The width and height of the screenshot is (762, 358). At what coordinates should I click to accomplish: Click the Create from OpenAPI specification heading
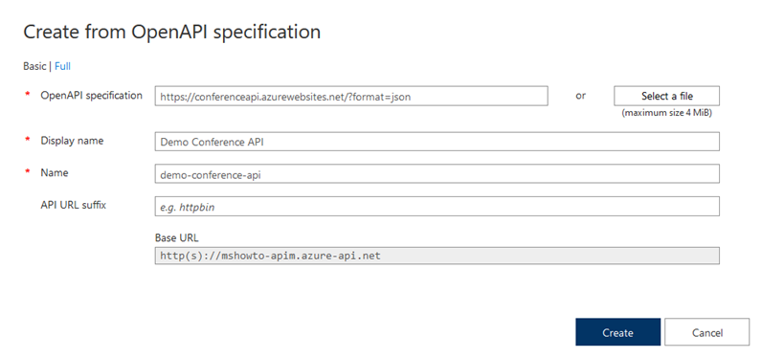click(x=172, y=32)
